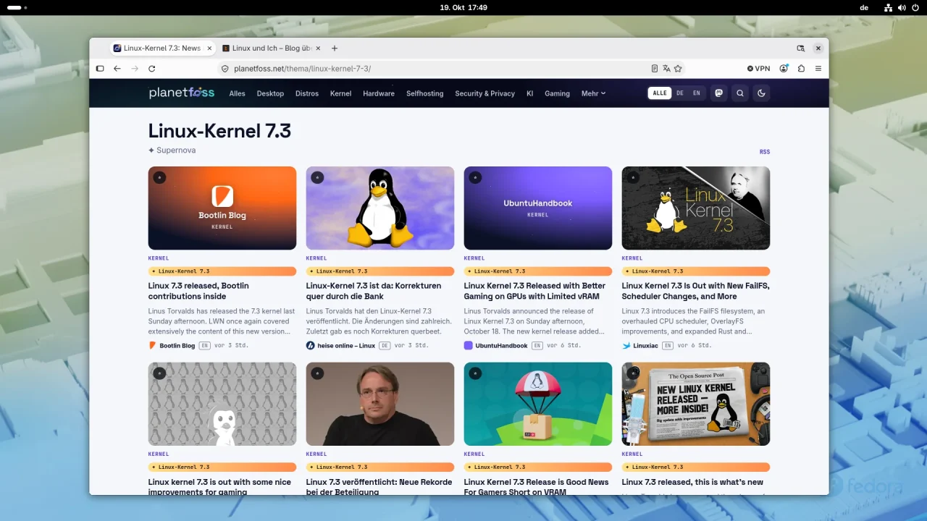Image resolution: width=927 pixels, height=521 pixels.
Task: Reload the planetfoss page
Action: coord(152,69)
